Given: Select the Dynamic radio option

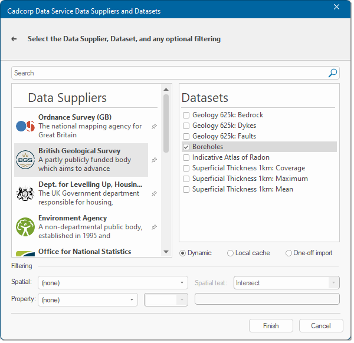Looking at the screenshot, I should (x=182, y=253).
